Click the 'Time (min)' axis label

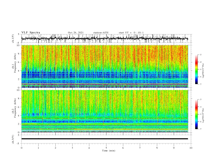tap(109, 151)
